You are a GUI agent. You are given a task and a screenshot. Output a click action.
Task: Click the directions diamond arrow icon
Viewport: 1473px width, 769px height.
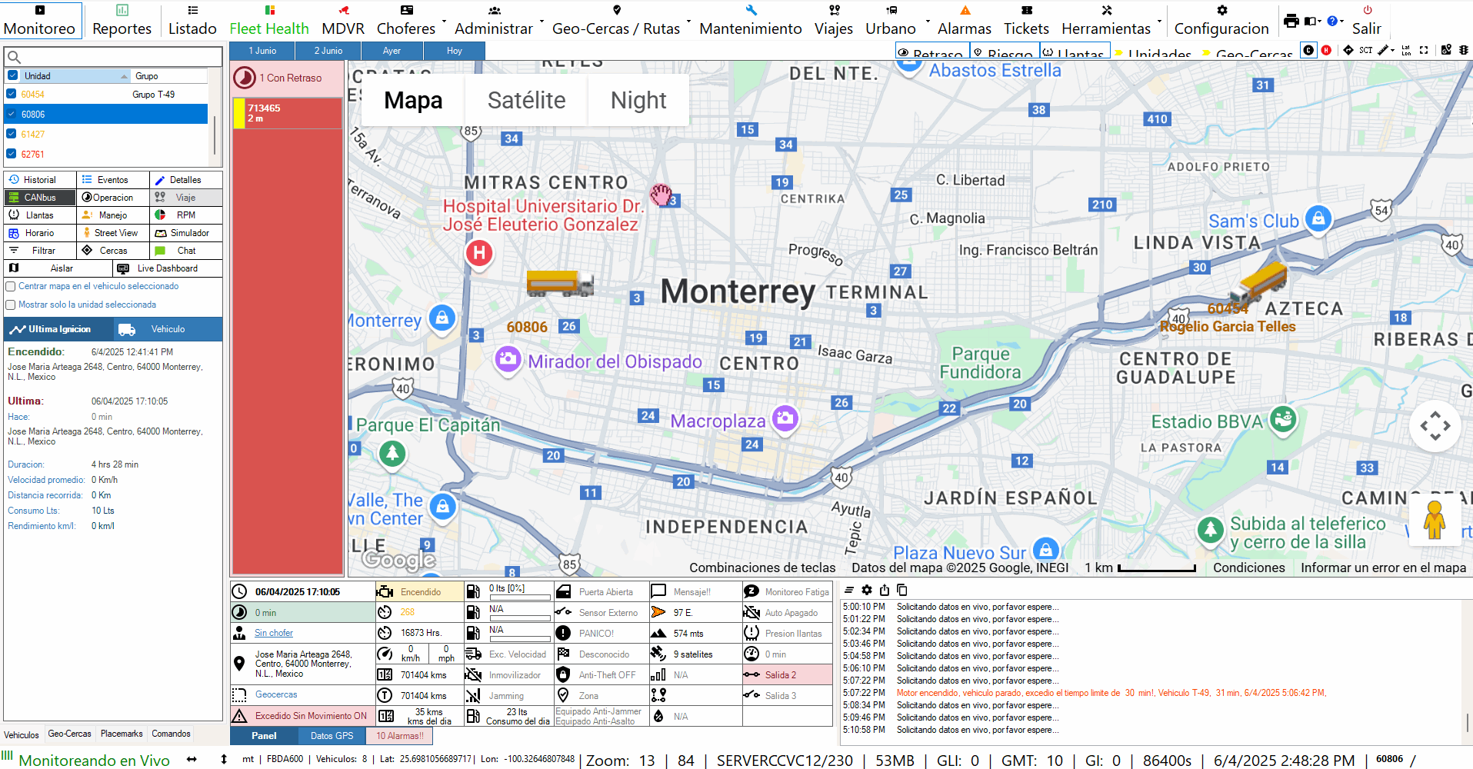(x=1348, y=50)
